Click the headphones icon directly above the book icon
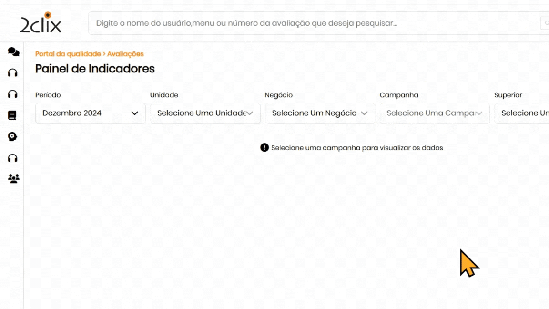Screen dimensions: 549x309 [13, 94]
